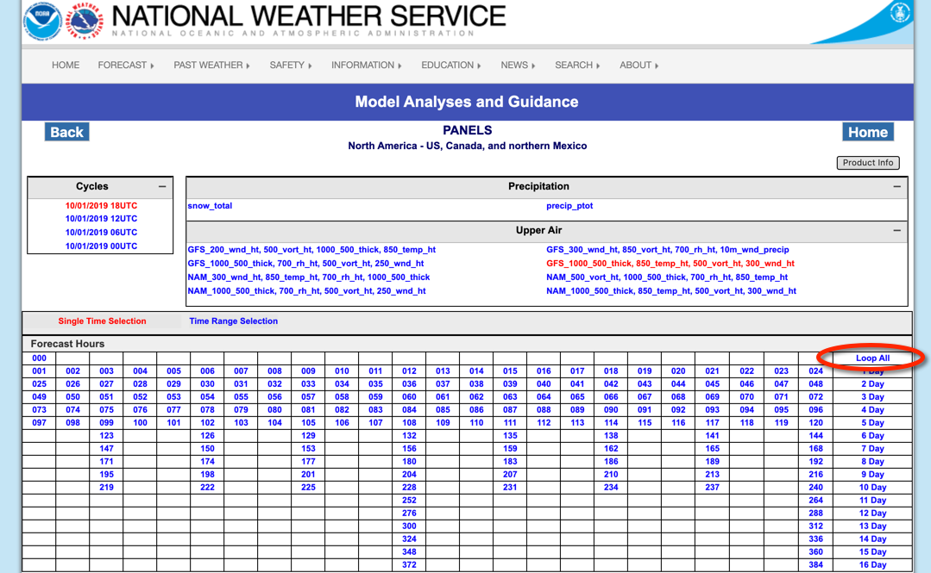Click Loop All link
The height and width of the screenshot is (573, 931).
click(872, 358)
